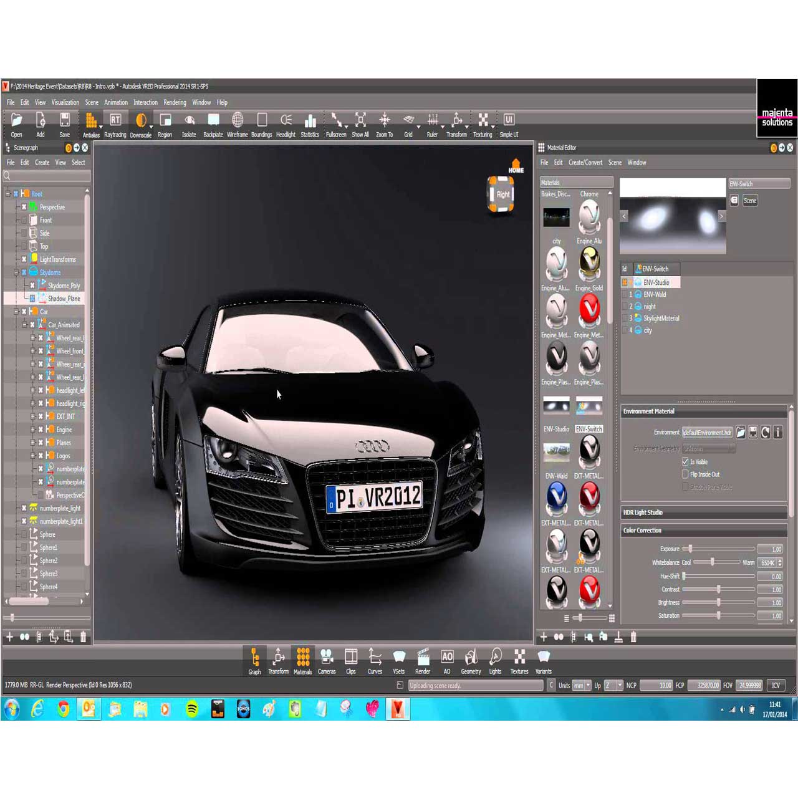Click the Right face of view cube
Screen dimensions: 798x798
click(x=502, y=195)
